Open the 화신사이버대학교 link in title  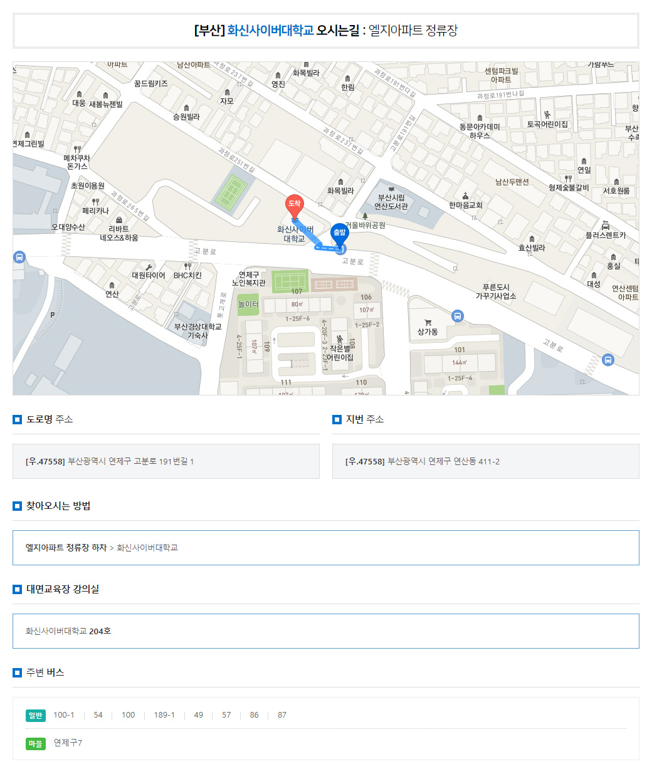point(270,30)
